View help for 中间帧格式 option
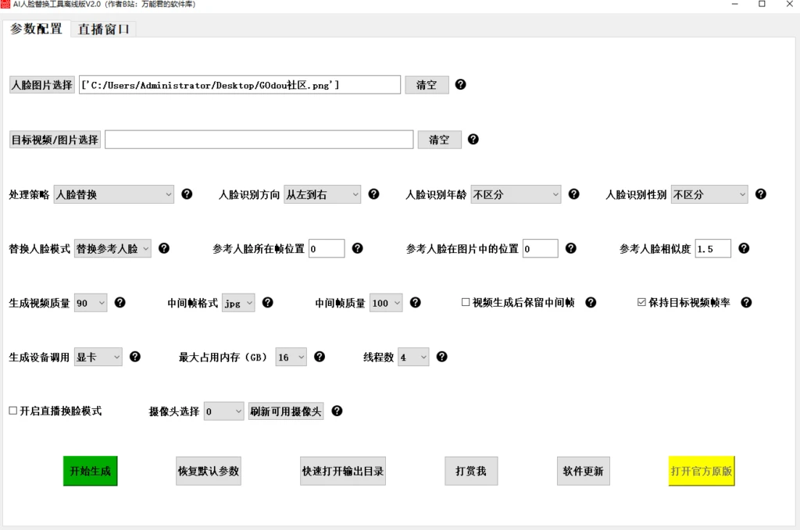800x530 pixels. pos(268,302)
